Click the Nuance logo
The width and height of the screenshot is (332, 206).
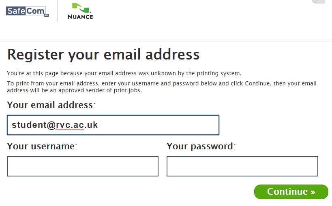(x=80, y=11)
